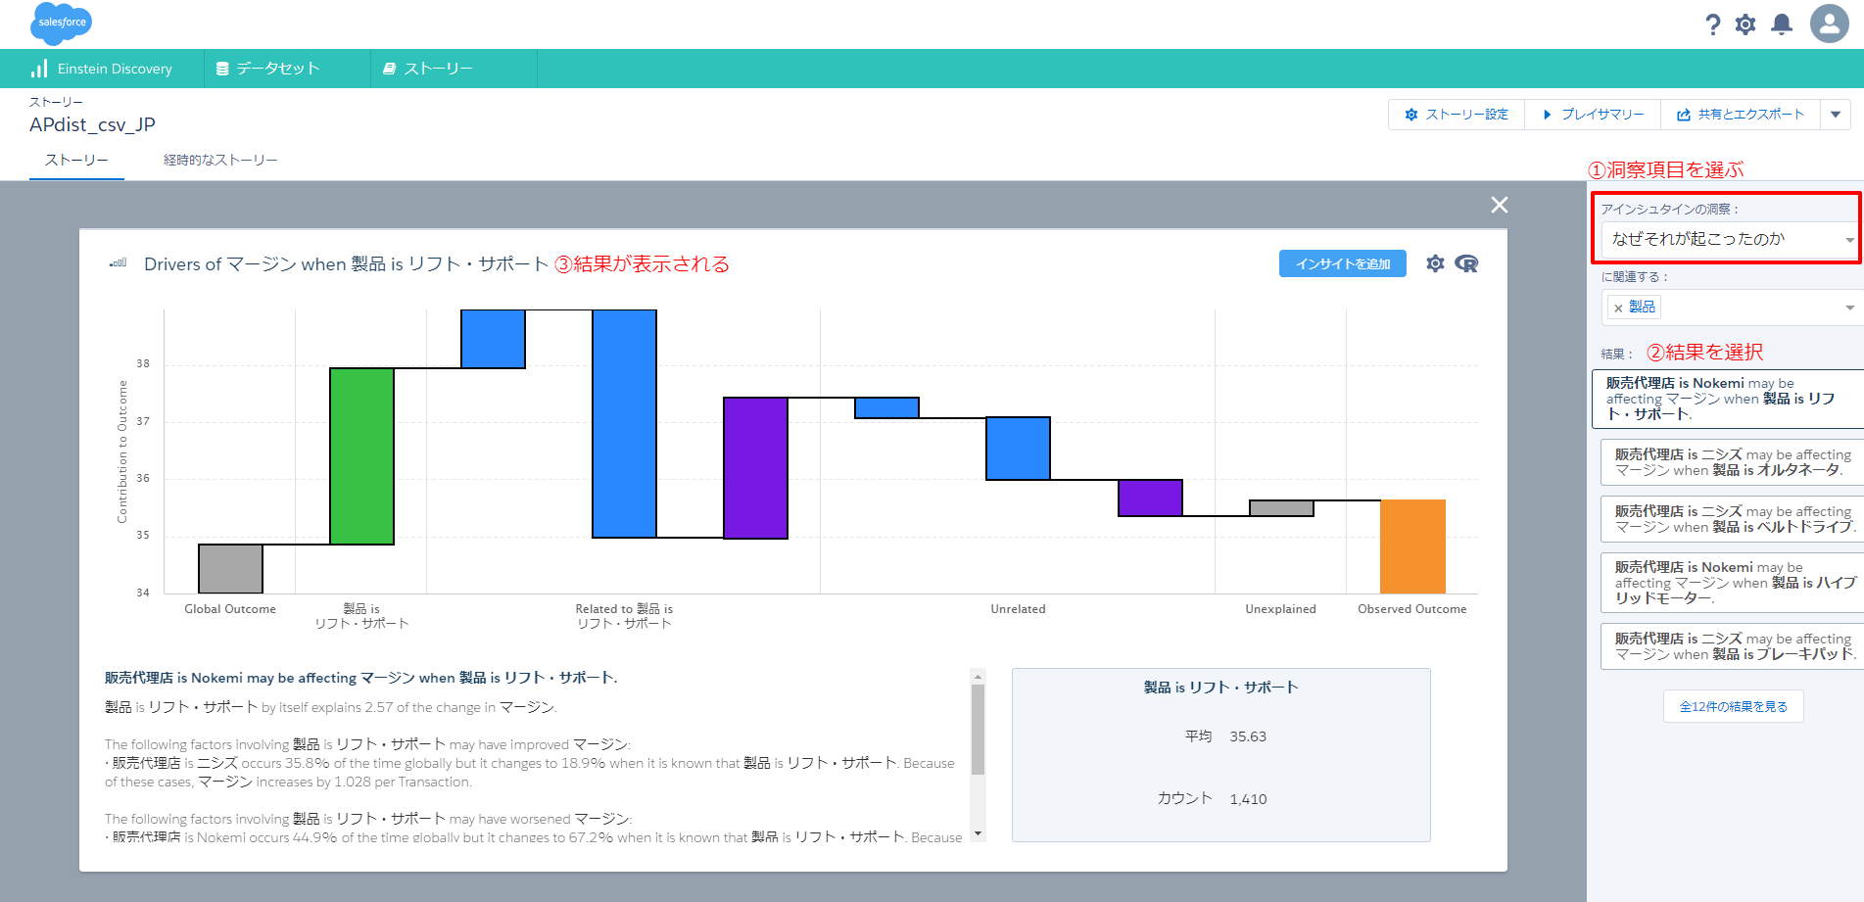Open the dropdown arrow beside 共有とエクスポート
The width and height of the screenshot is (1864, 902).
(1836, 115)
